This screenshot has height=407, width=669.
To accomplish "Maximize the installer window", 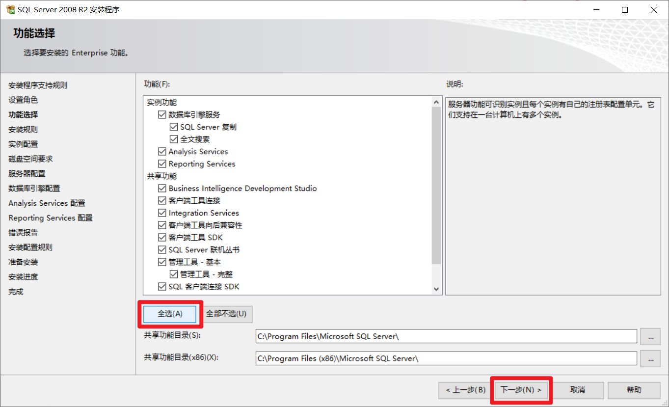I will pyautogui.click(x=625, y=9).
